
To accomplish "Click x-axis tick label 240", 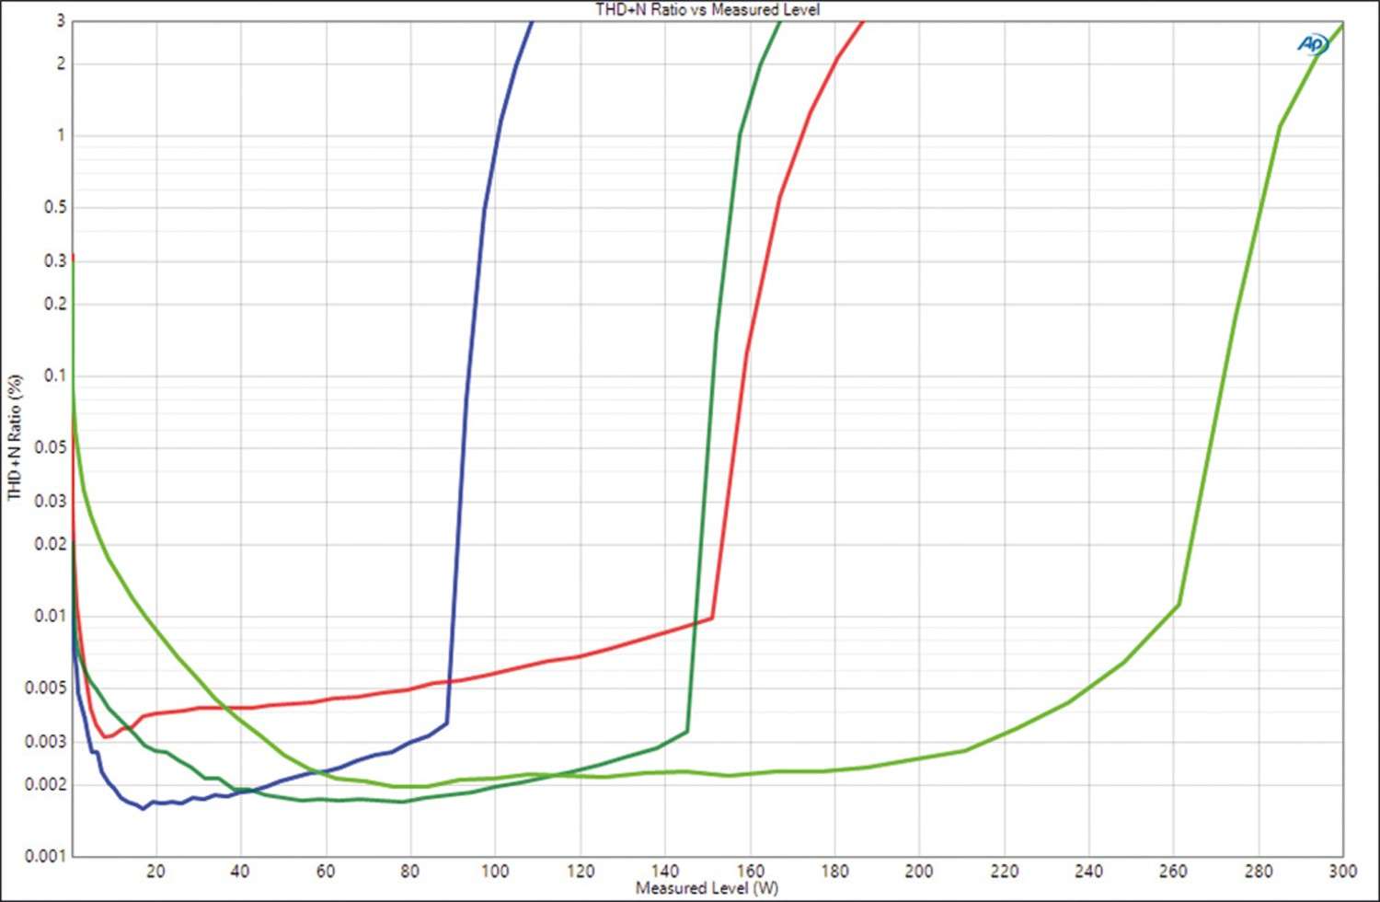I will click(x=1089, y=871).
